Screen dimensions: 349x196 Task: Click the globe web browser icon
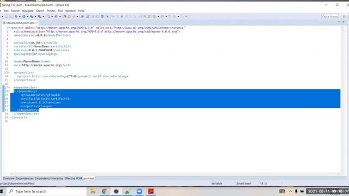[82, 16]
